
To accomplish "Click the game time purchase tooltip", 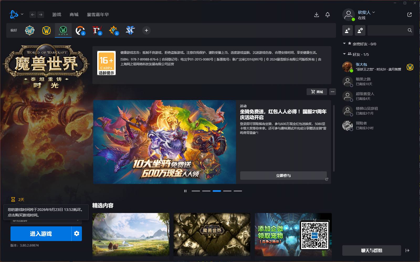I will (x=46, y=212).
